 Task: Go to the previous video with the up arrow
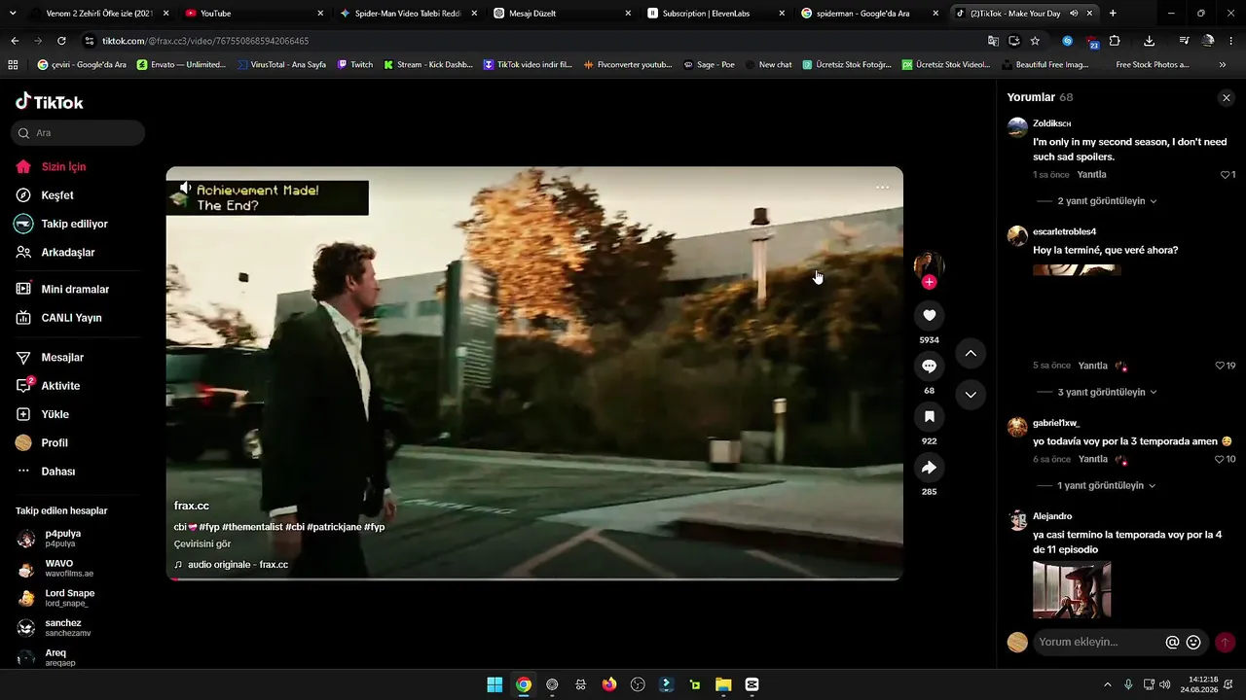(971, 354)
